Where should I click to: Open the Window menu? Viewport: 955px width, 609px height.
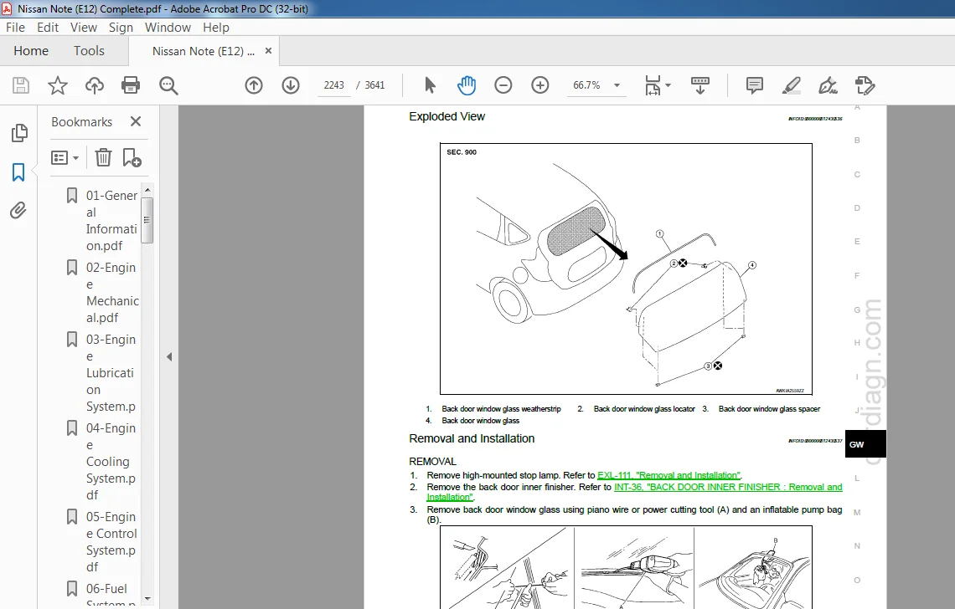click(168, 28)
